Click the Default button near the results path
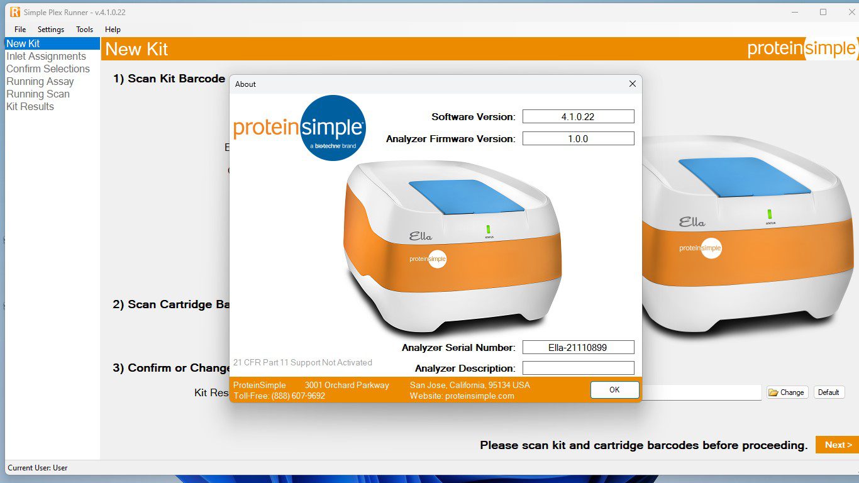Image resolution: width=859 pixels, height=483 pixels. click(829, 392)
